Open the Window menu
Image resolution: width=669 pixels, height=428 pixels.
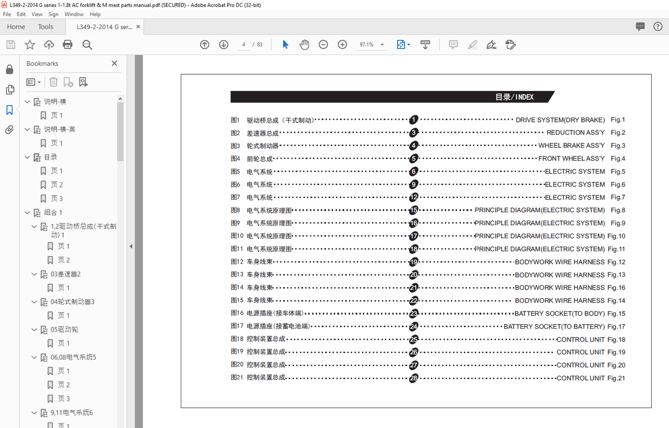pos(74,15)
